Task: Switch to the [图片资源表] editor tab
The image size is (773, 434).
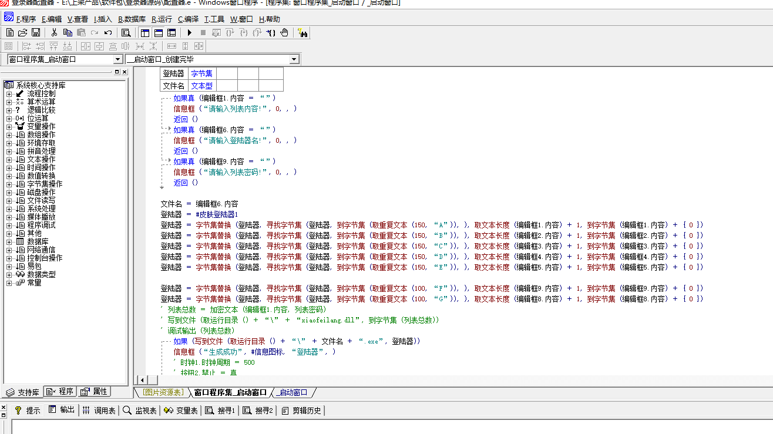Action: (163, 392)
